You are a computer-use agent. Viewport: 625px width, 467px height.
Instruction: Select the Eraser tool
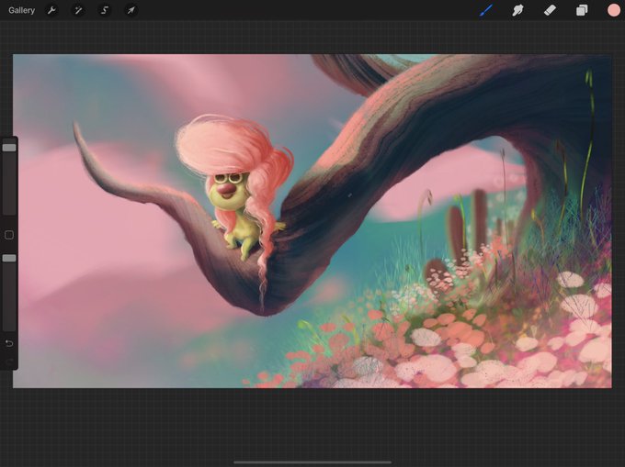[x=550, y=10]
